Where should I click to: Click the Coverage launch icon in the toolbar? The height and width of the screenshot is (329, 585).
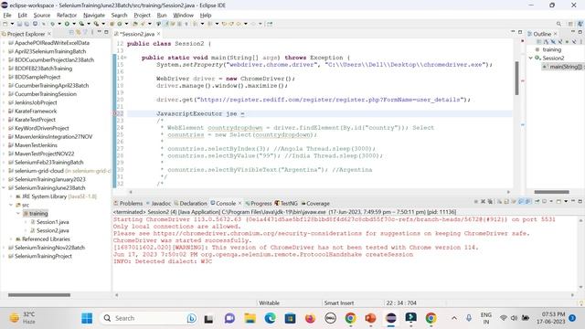click(x=81, y=24)
